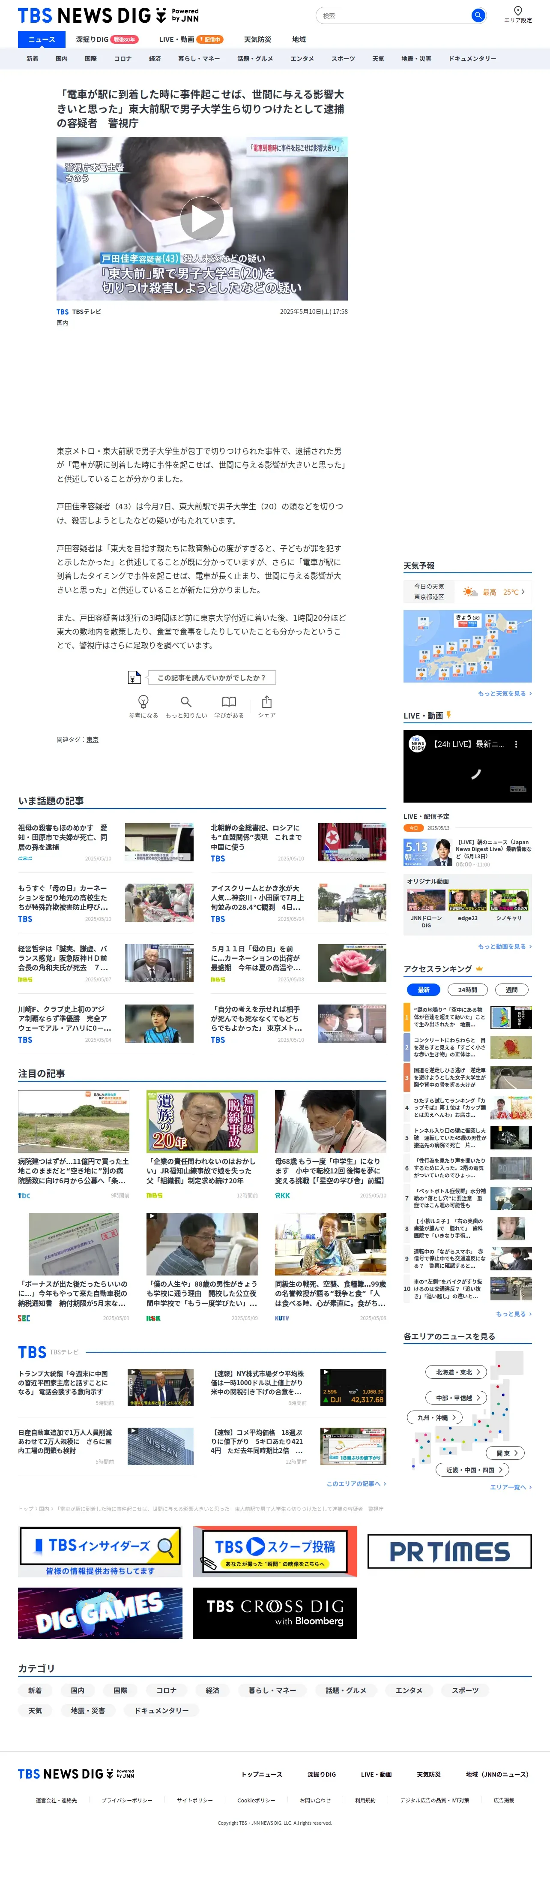Image resolution: width=550 pixels, height=1883 pixels.
Task: Click the survey document icon beside この記事を読んで
Action: pyautogui.click(x=134, y=678)
